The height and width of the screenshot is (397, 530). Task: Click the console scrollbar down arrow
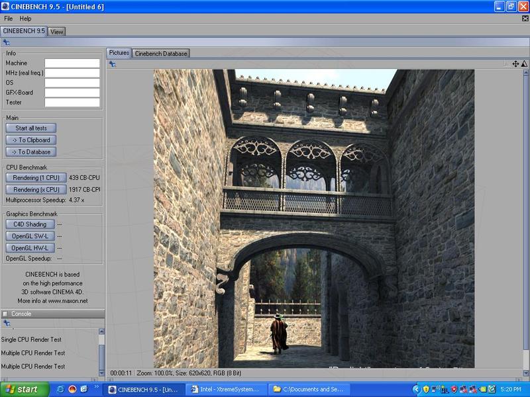pos(101,373)
